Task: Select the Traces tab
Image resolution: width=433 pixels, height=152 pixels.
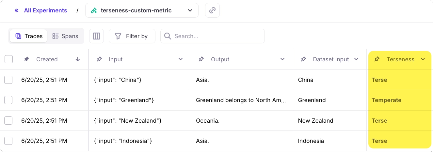Action: click(29, 36)
